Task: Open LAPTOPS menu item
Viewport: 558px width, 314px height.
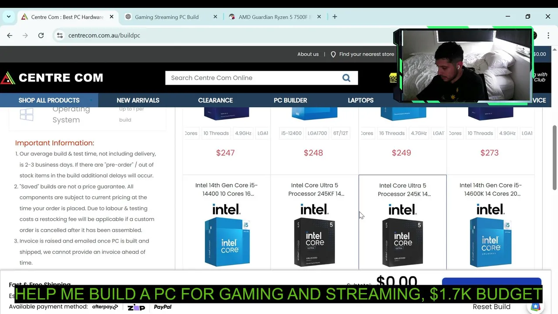Action: (361, 100)
